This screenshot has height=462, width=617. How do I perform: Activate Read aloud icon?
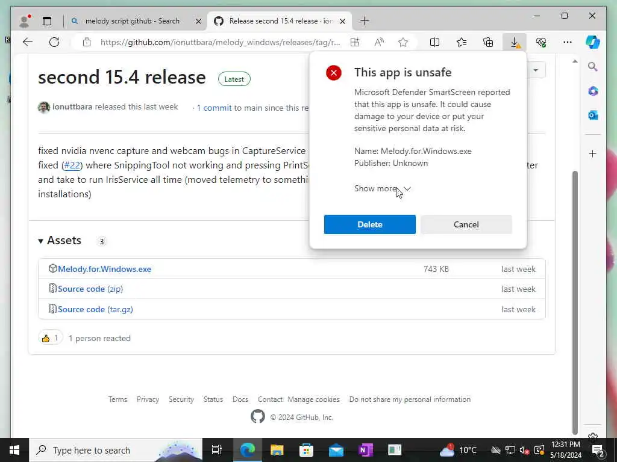[379, 42]
